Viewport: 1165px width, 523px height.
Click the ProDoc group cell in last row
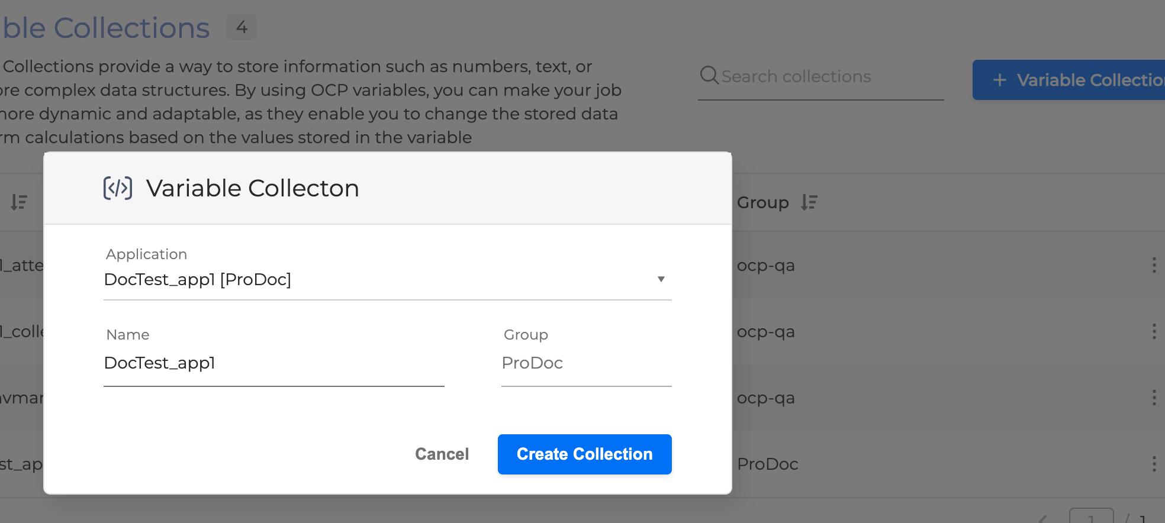[x=767, y=464]
